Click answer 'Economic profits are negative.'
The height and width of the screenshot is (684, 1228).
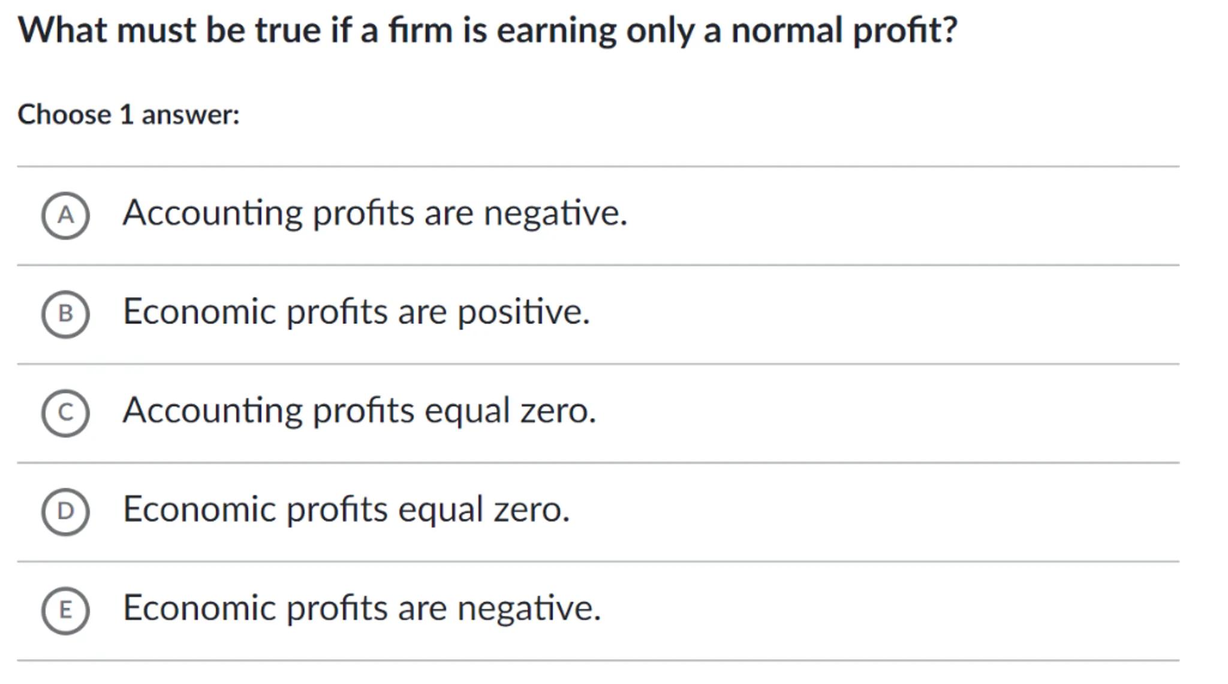click(x=362, y=608)
